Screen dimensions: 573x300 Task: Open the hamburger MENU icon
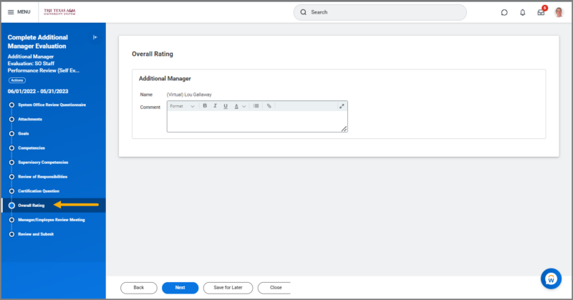point(11,12)
